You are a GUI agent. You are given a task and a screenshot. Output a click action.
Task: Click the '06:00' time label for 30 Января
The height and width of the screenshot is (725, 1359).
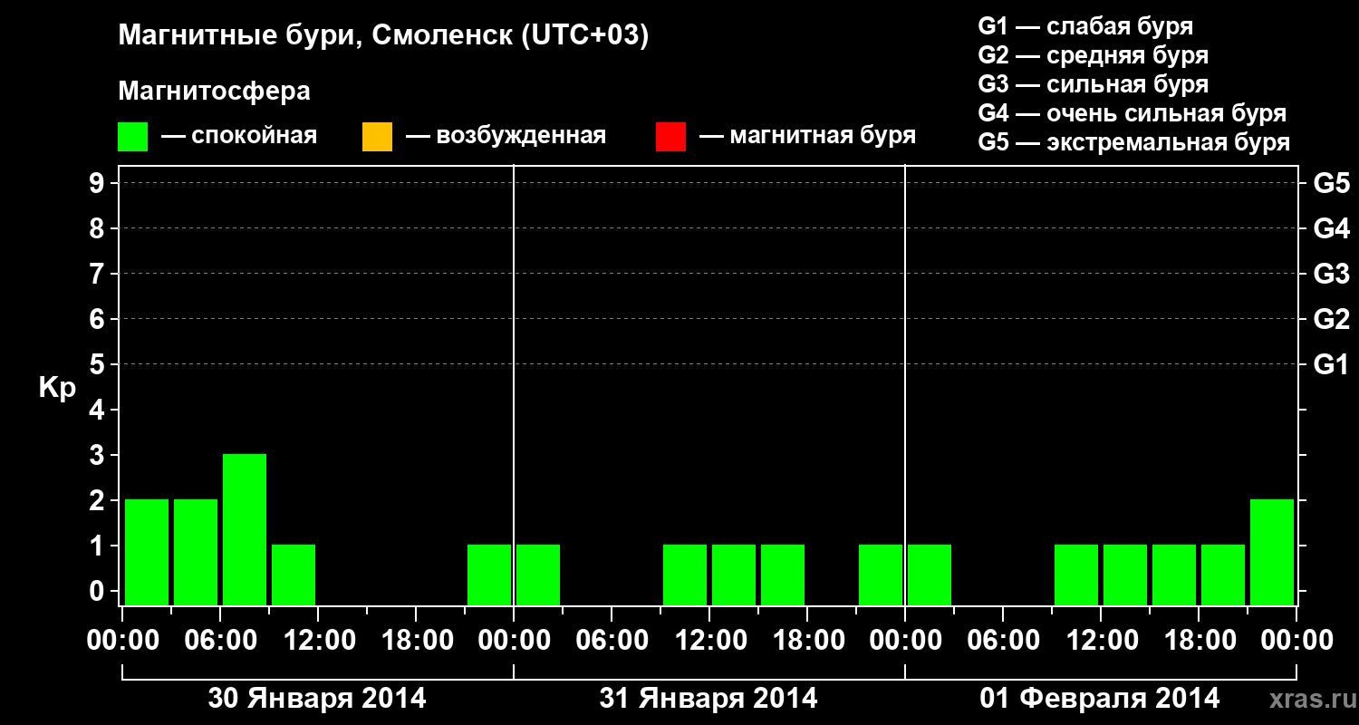point(220,641)
